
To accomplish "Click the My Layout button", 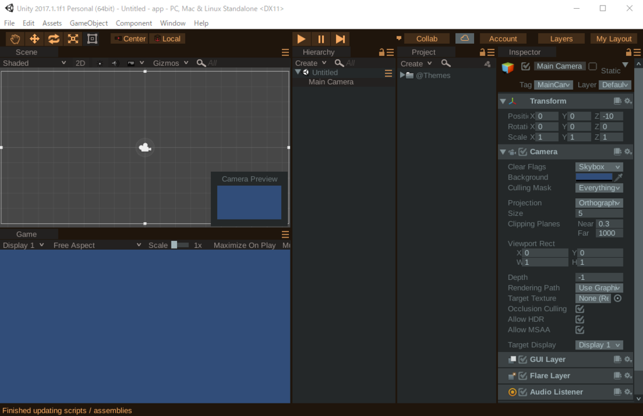I will (x=614, y=38).
